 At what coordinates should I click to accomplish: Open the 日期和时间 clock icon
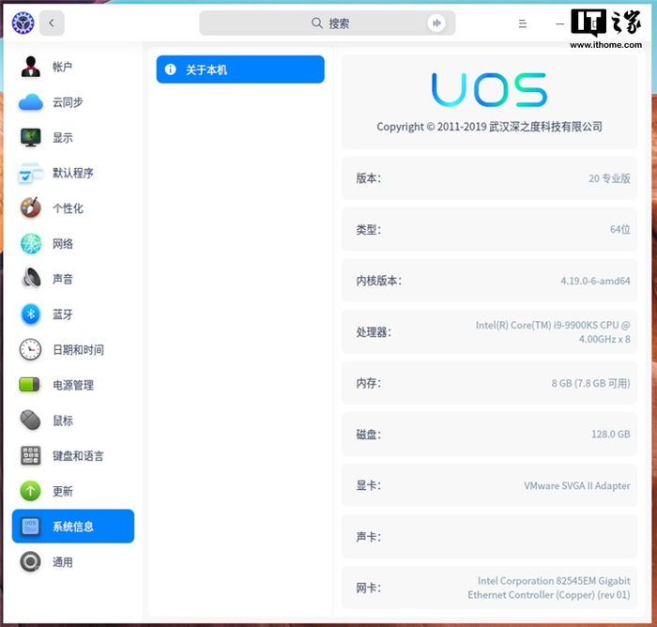31,349
